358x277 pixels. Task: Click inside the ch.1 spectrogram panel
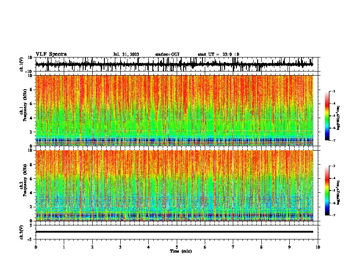[174, 110]
